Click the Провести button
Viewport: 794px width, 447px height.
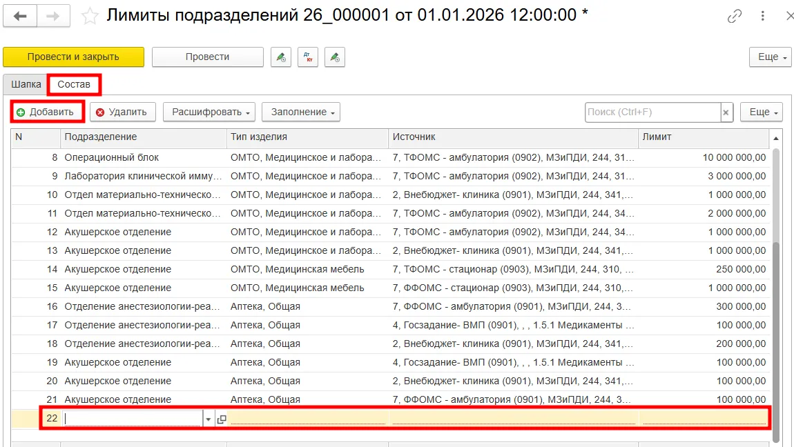[208, 57]
